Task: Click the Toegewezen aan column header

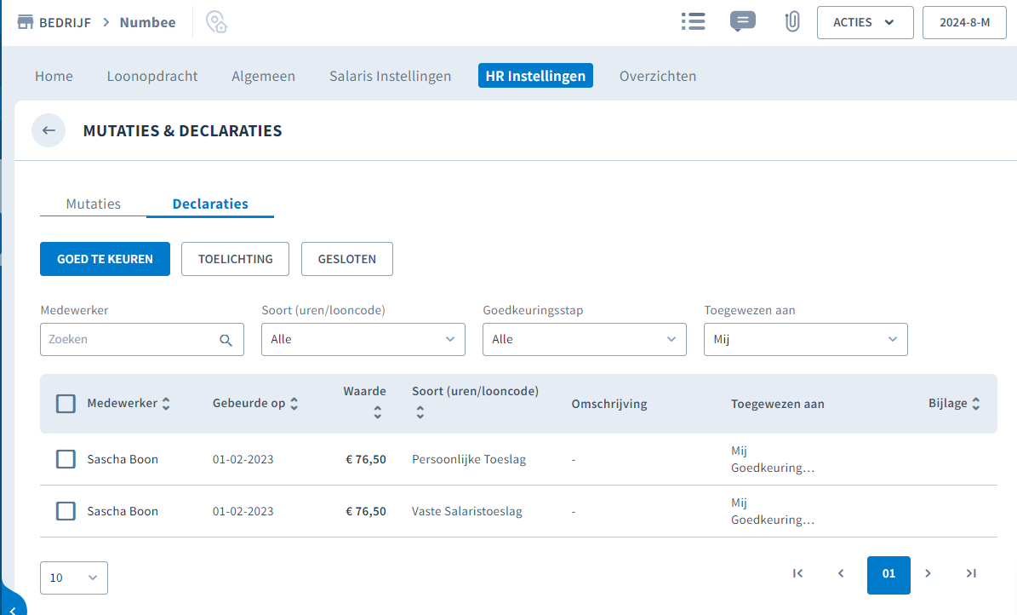Action: click(778, 404)
